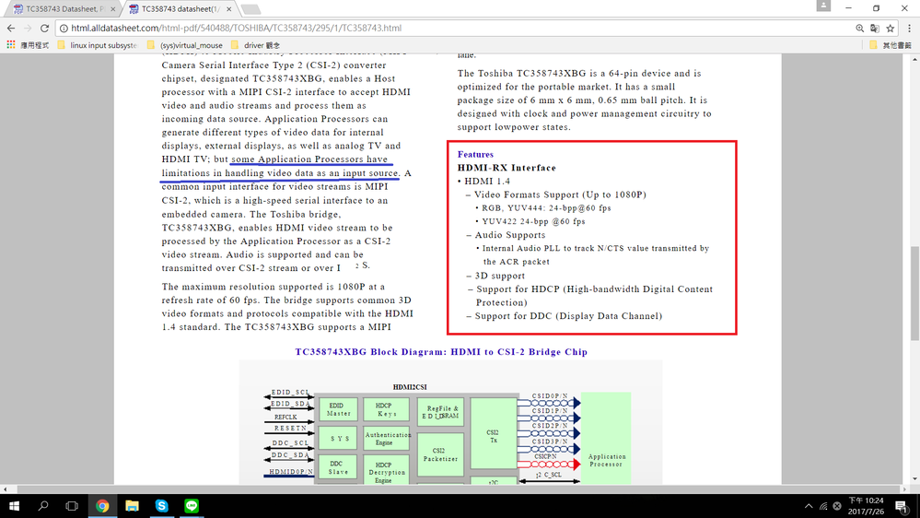The image size is (920, 518).
Task: Open the driver bookmark folder
Action: [256, 45]
